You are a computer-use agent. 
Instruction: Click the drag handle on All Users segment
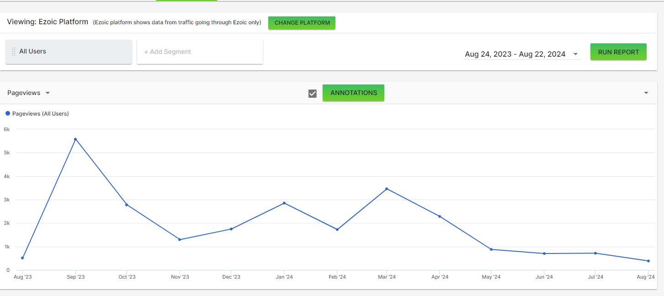[14, 52]
